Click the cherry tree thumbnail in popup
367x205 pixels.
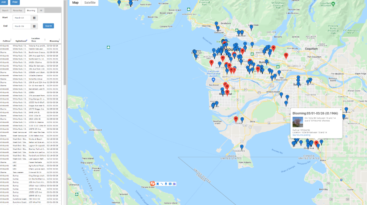pyautogui.click(x=298, y=122)
